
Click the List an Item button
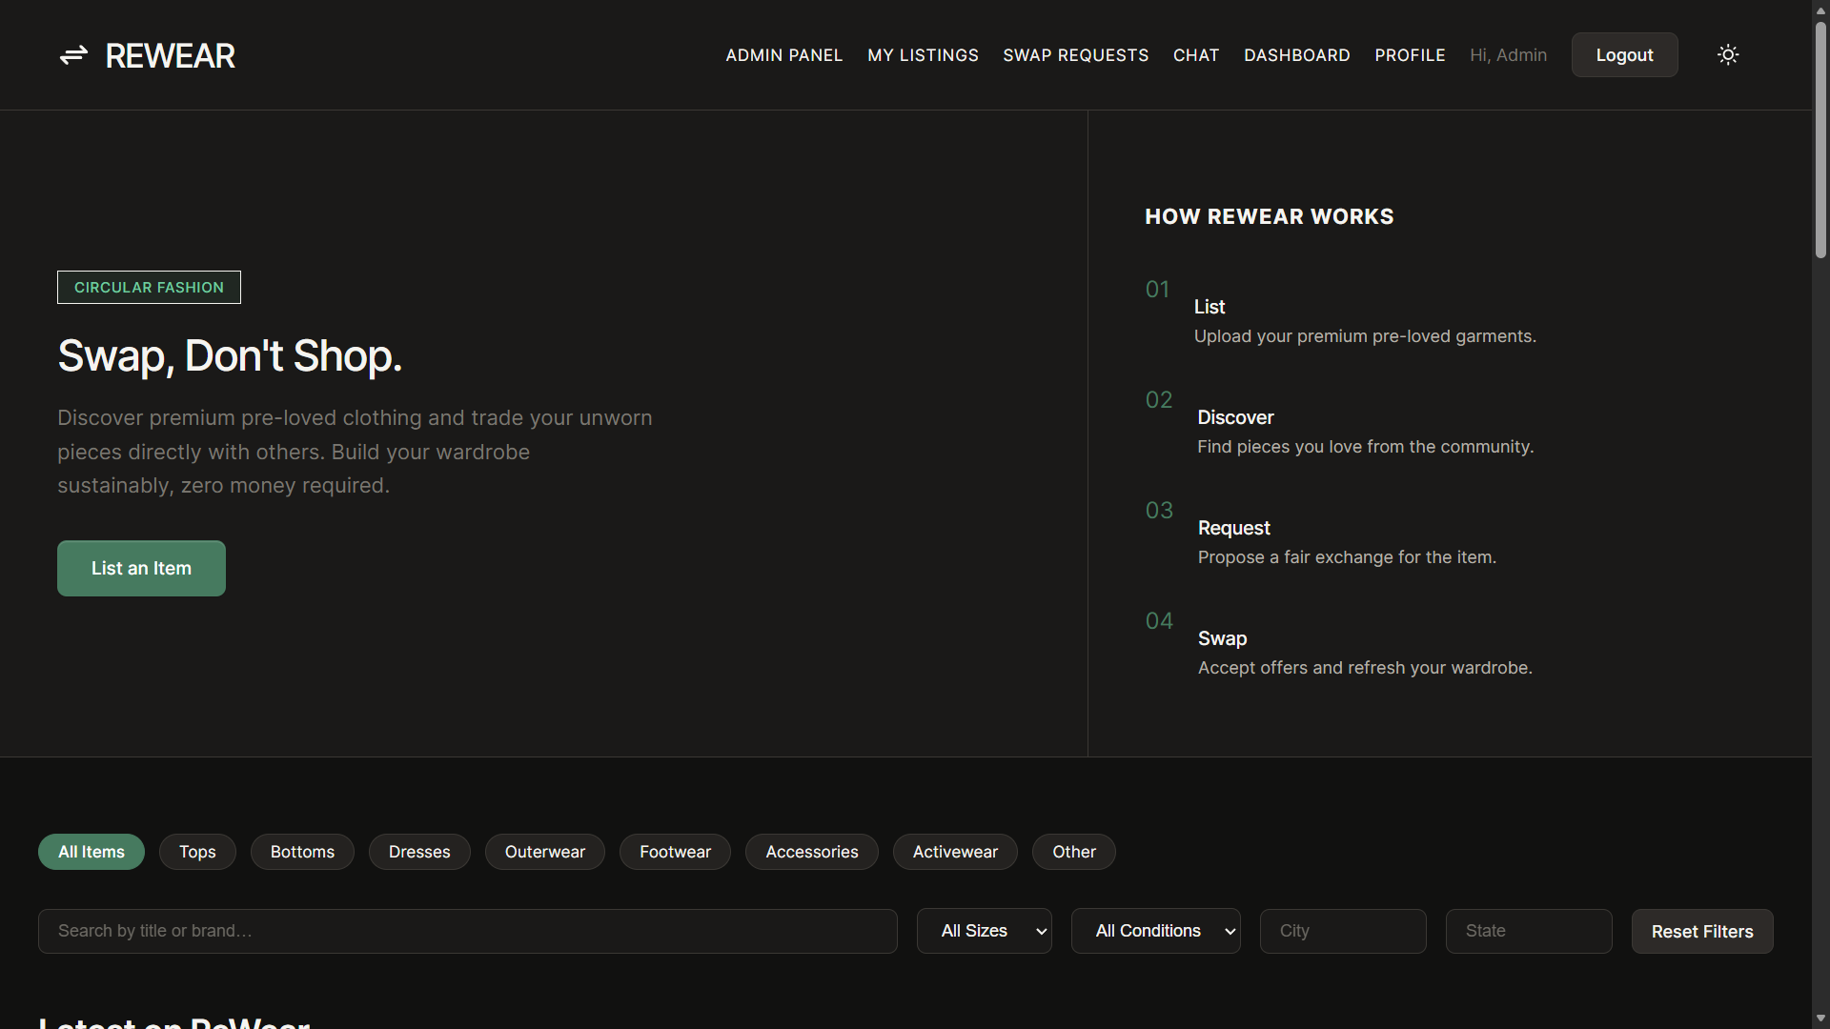141,569
